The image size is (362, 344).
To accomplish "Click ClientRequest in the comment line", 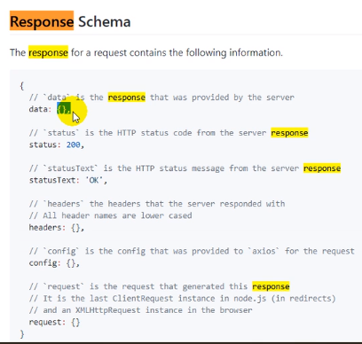I will tap(143, 298).
